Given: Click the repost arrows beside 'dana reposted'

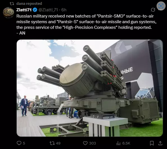Looking at the screenshot, I should [12, 4].
